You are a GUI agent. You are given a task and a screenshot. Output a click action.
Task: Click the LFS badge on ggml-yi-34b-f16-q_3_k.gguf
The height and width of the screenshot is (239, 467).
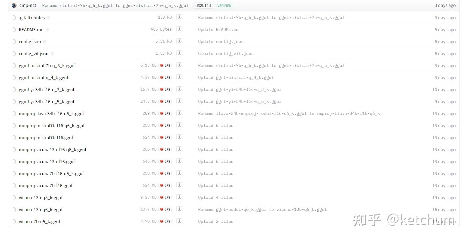tap(165, 89)
